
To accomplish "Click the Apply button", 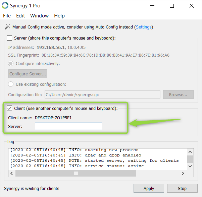I will (149, 188).
